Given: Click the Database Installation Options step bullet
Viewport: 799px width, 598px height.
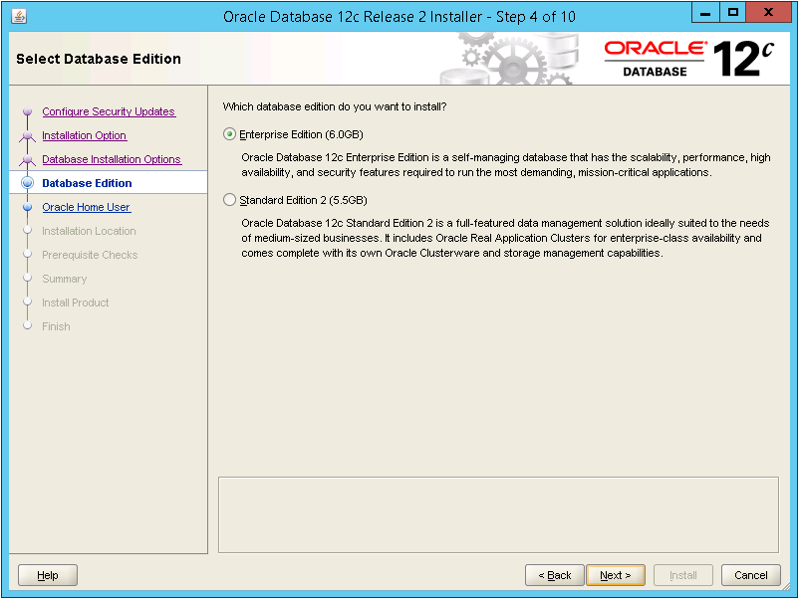Looking at the screenshot, I should 28,160.
